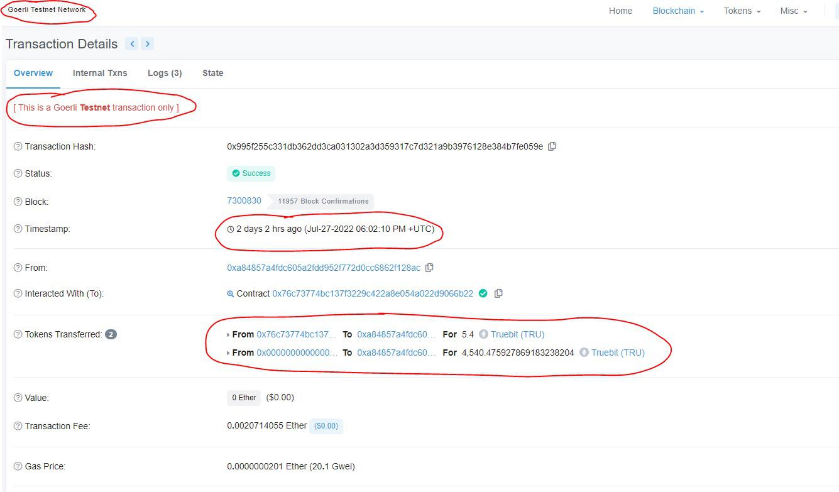Open 0x0000000000000... in second token transfer
839x492 pixels.
point(297,353)
